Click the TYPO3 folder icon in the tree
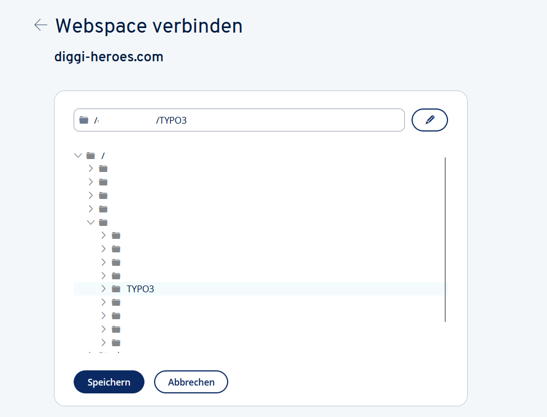 click(x=116, y=289)
